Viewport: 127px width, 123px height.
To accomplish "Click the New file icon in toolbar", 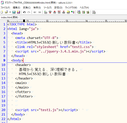I will (x=2, y=12).
